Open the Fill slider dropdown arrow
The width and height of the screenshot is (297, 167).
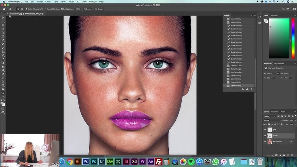pos(295,125)
